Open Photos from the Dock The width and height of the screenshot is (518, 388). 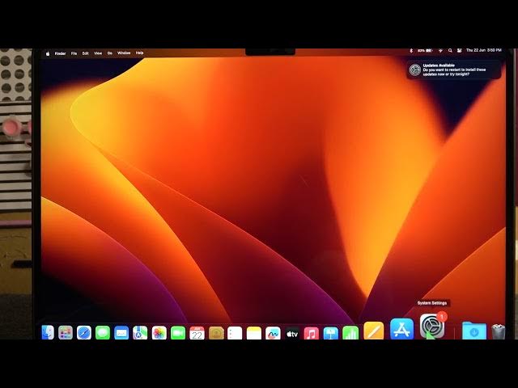coord(159,332)
